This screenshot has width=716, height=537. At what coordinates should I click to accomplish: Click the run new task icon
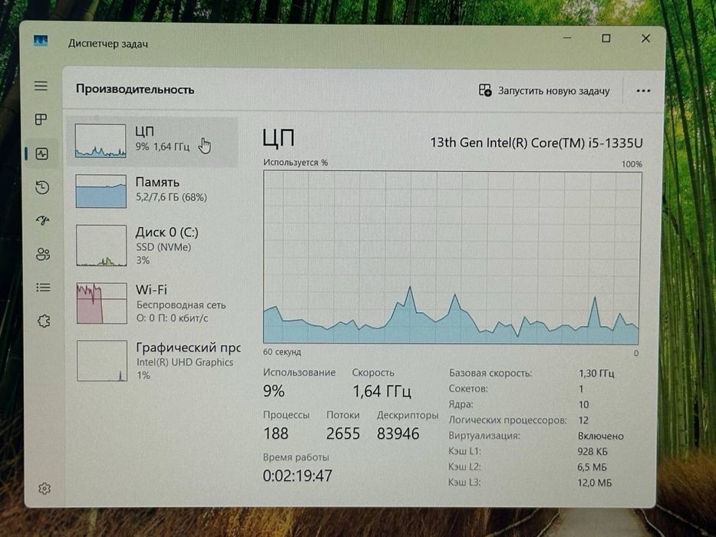[485, 90]
